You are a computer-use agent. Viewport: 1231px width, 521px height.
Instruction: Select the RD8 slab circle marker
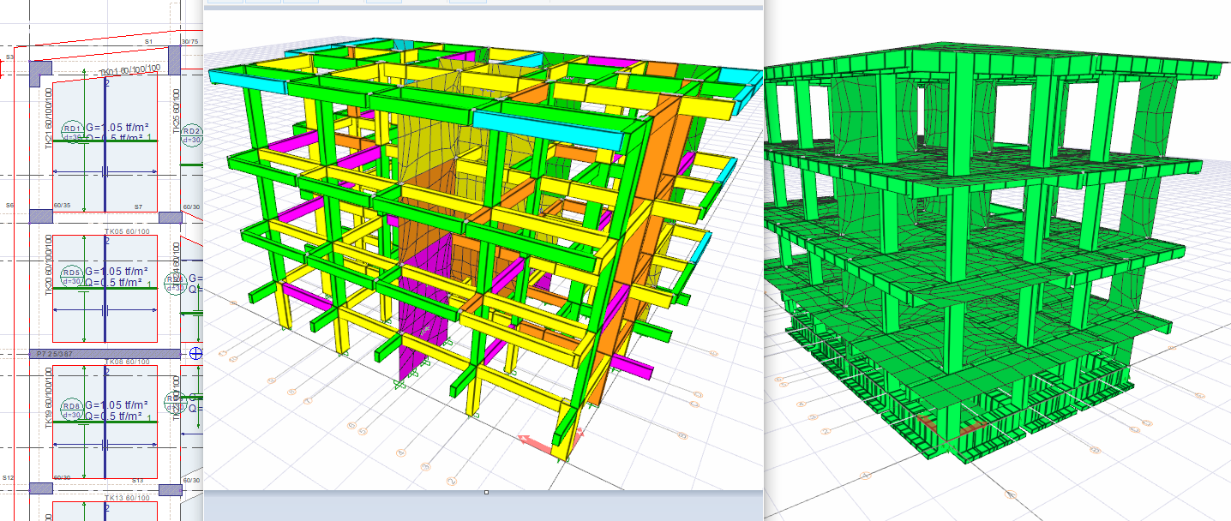[x=74, y=409]
